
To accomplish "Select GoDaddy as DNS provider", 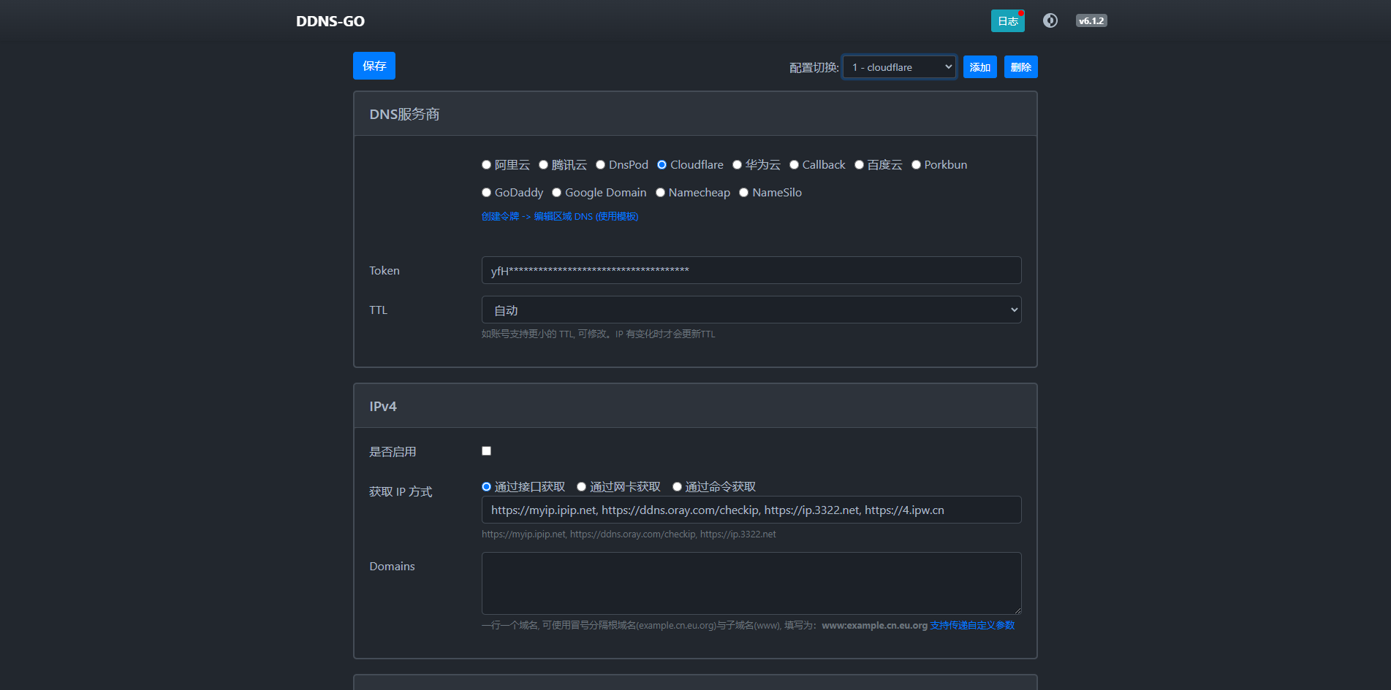I will click(486, 193).
